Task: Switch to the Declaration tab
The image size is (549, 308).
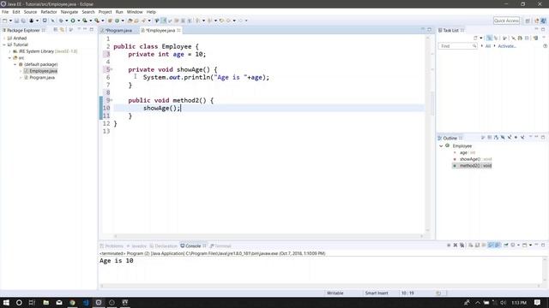Action: 163,246
